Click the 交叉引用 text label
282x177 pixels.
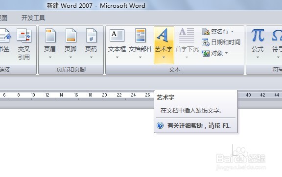pyautogui.click(x=24, y=53)
